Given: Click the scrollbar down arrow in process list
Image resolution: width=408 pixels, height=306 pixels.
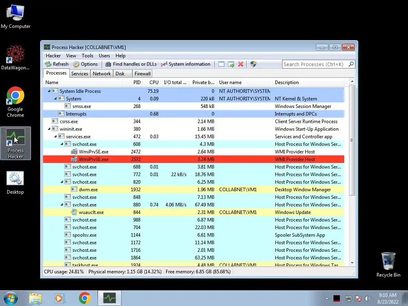Looking at the screenshot, I should [x=352, y=263].
